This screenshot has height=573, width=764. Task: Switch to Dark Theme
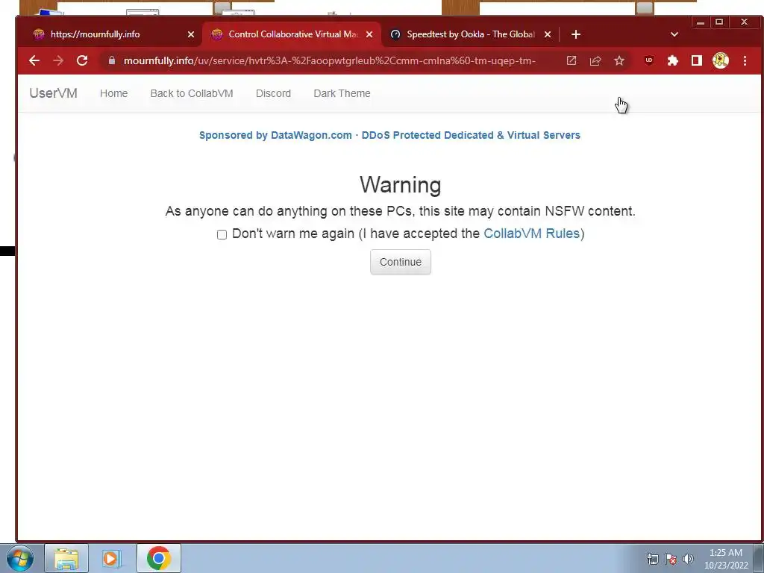(342, 93)
